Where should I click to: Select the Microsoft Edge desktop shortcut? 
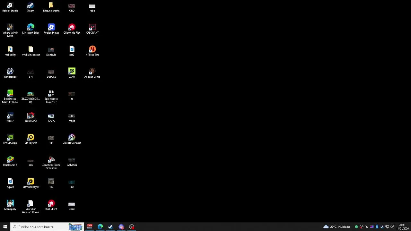[31, 29]
